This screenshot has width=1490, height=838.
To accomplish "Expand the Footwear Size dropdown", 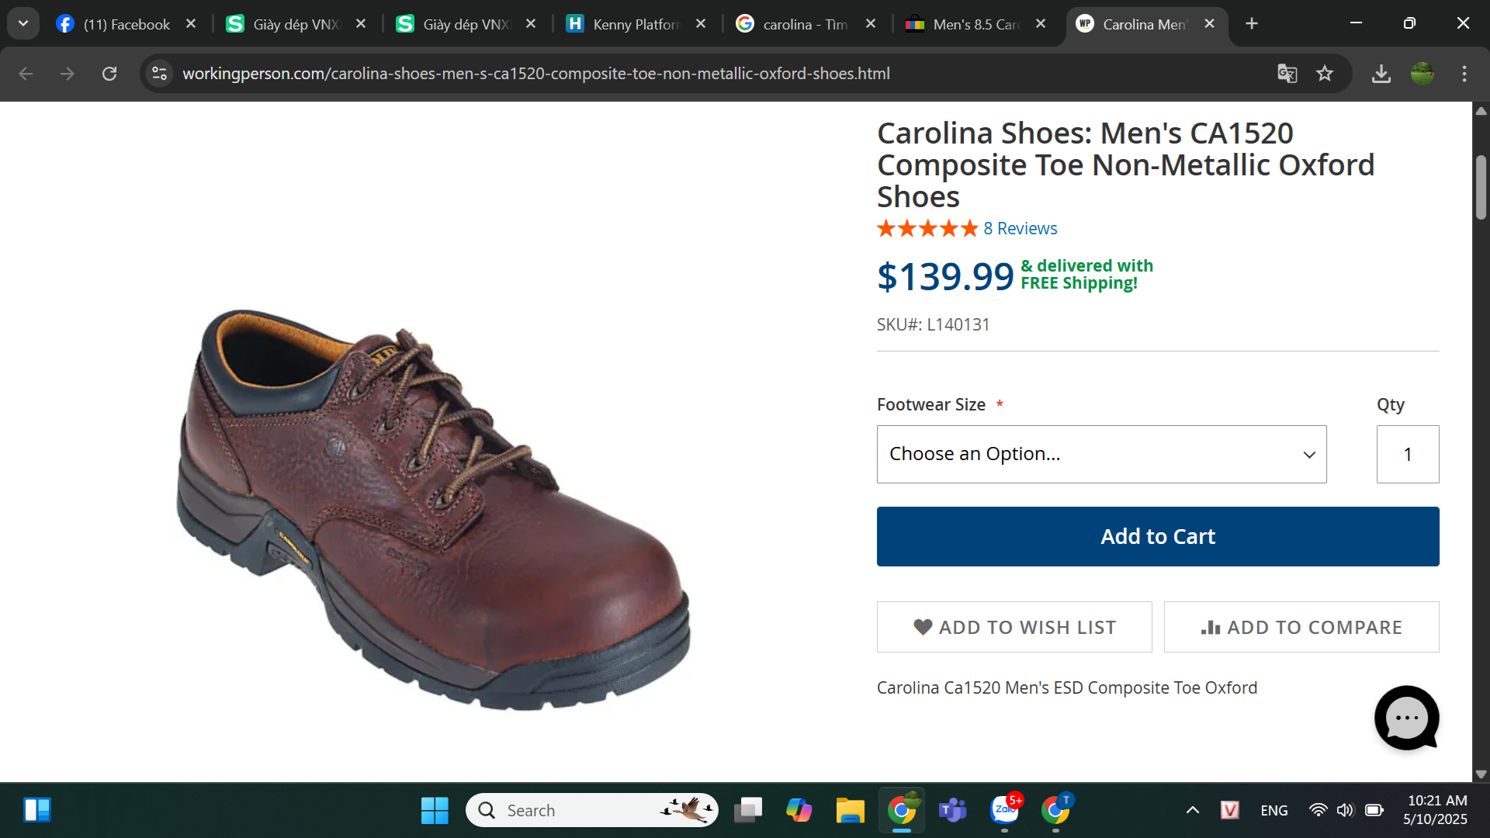I will [x=1101, y=454].
